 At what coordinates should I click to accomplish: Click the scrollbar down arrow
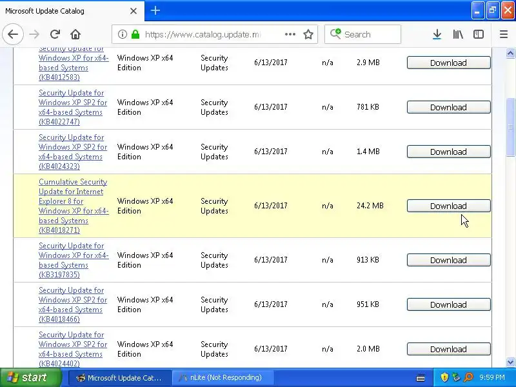point(510,362)
